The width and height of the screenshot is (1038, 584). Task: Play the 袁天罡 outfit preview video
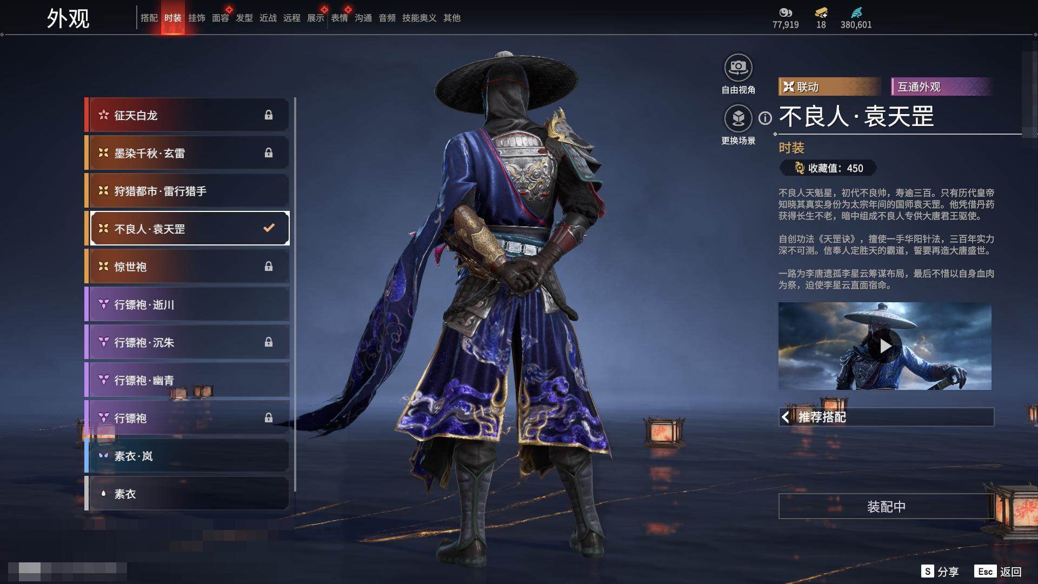[885, 346]
